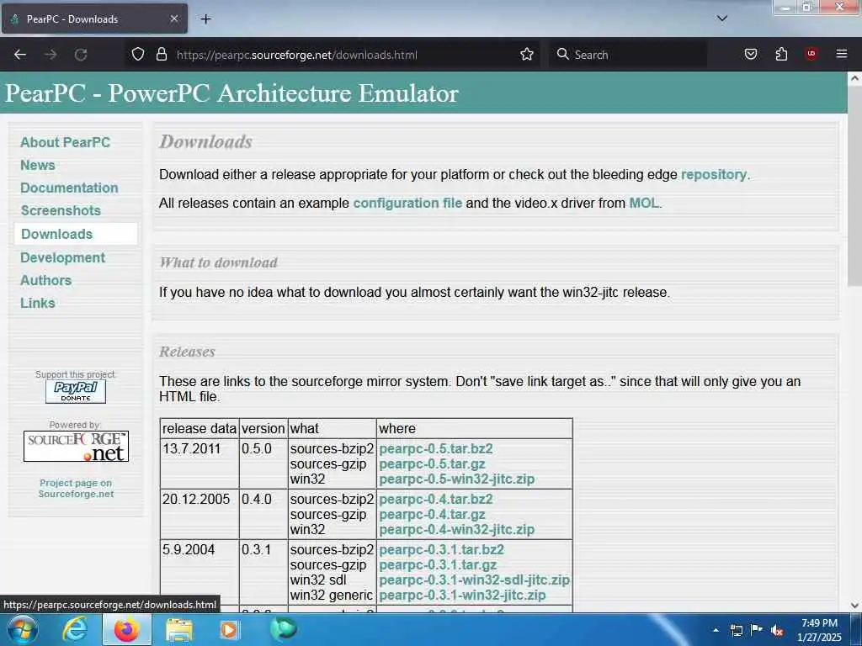Bookmark this page with the star icon
The height and width of the screenshot is (646, 862).
527,55
